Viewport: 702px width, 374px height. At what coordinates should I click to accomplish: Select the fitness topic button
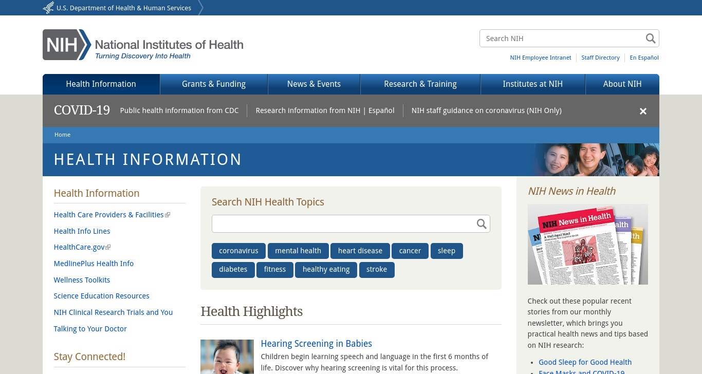click(x=275, y=270)
